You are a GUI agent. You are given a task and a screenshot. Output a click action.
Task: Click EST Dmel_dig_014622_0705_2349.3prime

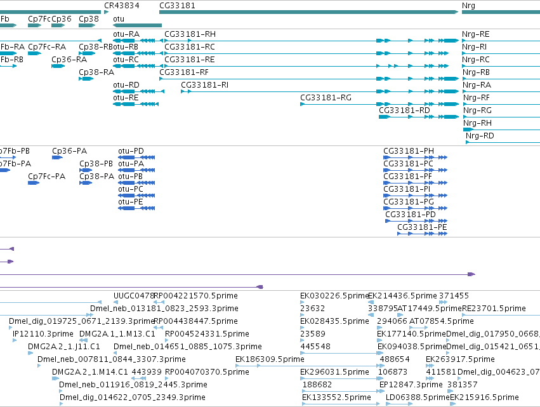point(132,397)
